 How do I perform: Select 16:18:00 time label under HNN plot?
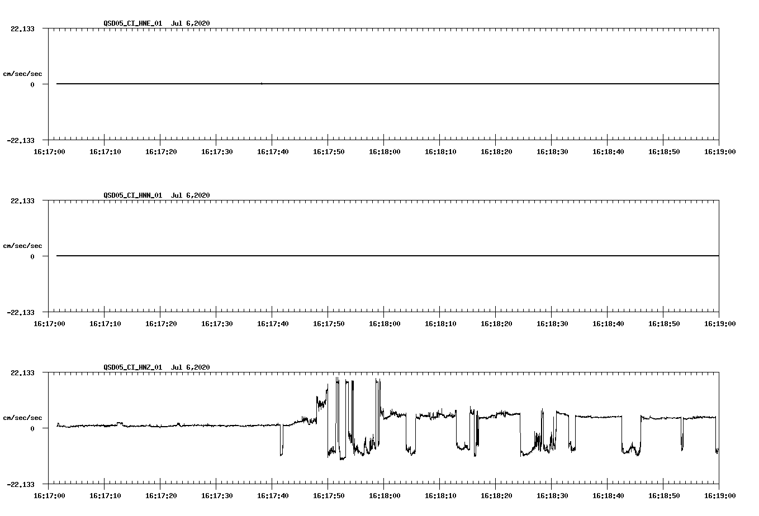coord(385,324)
